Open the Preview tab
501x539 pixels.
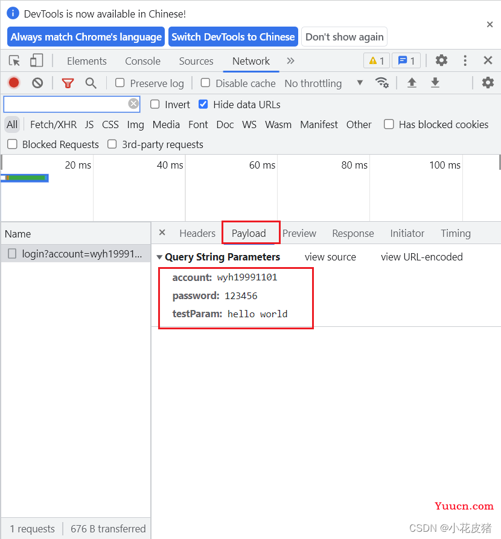tap(299, 233)
